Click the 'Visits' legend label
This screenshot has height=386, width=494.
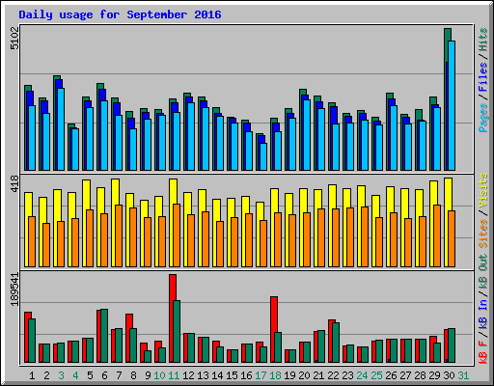pyautogui.click(x=483, y=190)
